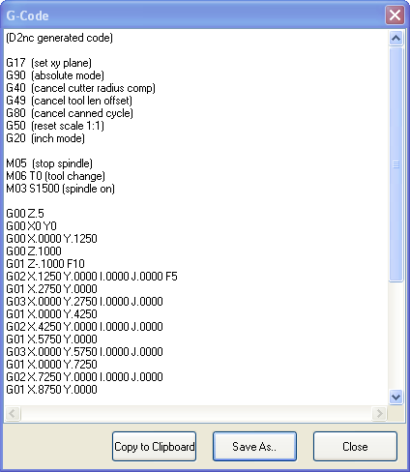This screenshot has width=410, height=472.
Task: Click line 'G49 (cancel tool len offset)'
Action: 69,101
